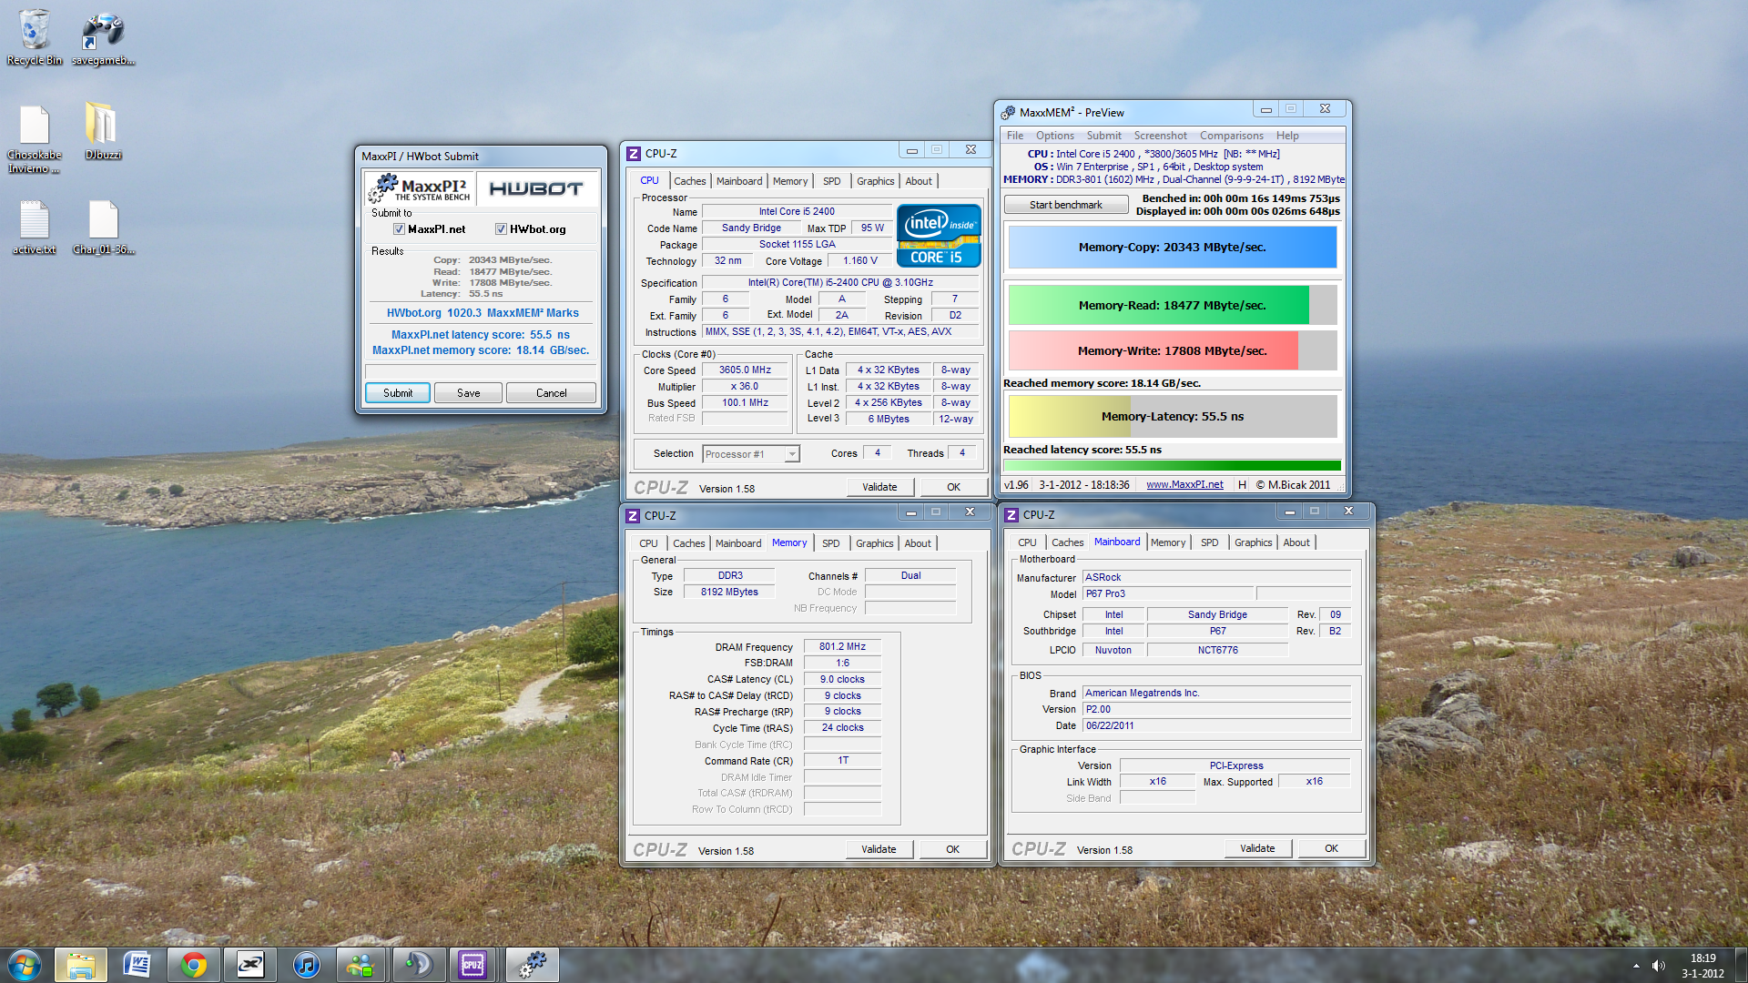
Task: Switch to MaxxMEM gears taskbar icon
Action: [x=532, y=964]
